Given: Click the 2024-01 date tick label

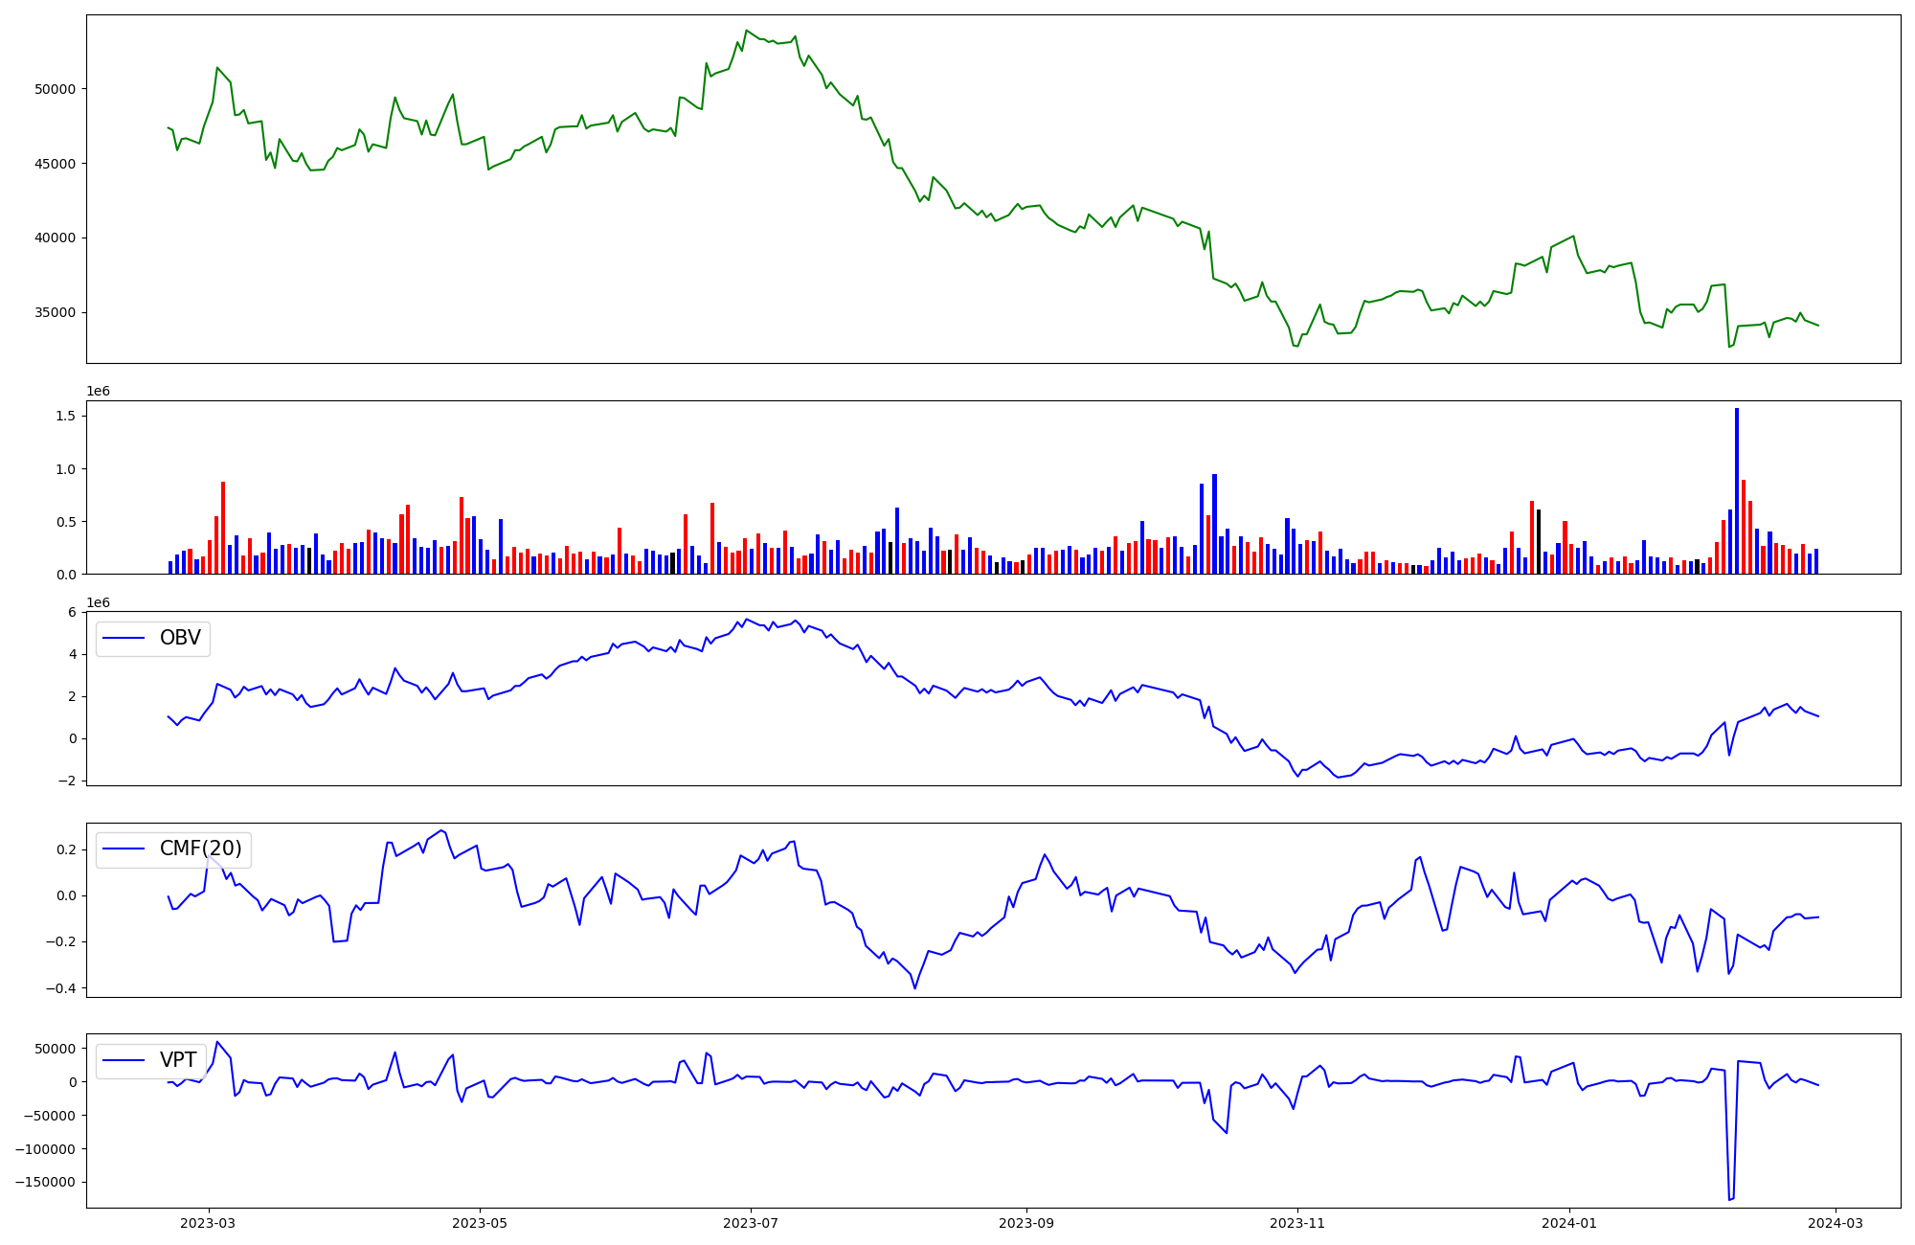Looking at the screenshot, I should (1569, 1223).
